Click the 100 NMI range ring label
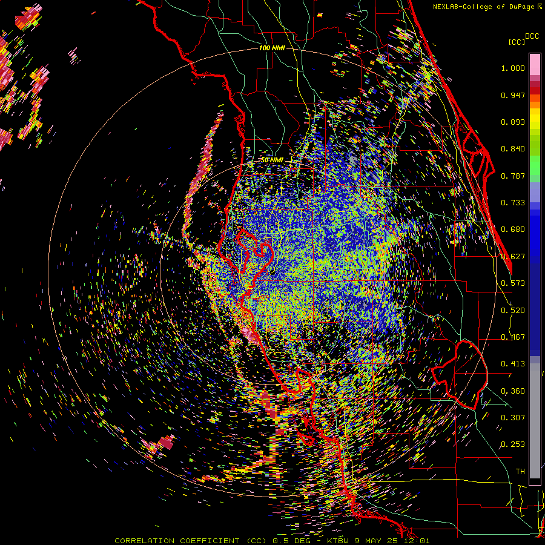The image size is (545, 545). (x=272, y=48)
